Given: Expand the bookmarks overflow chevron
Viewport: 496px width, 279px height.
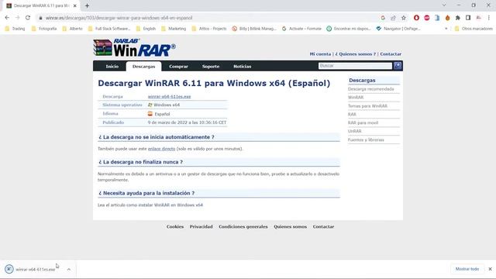Looking at the screenshot, I should coord(446,29).
